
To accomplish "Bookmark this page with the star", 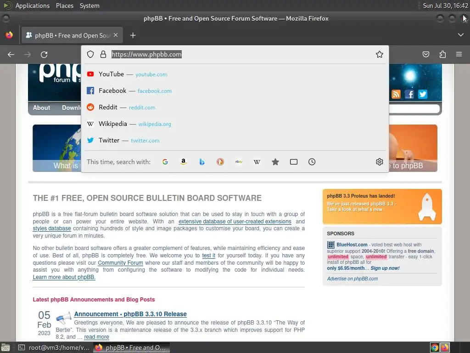I will coord(380,54).
